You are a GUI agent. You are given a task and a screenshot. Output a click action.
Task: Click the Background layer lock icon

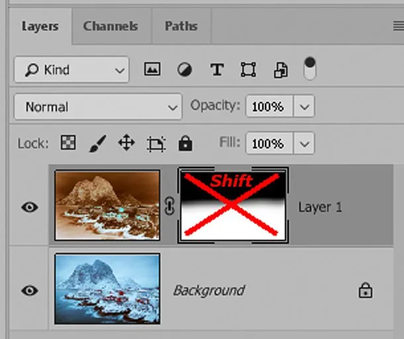[366, 290]
